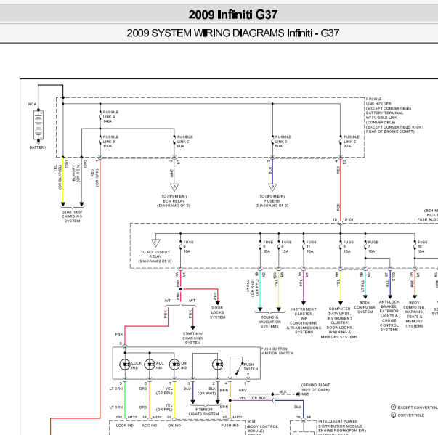Image resolution: width=438 pixels, height=435 pixels.
Task: Click STARTING/CHARGING SYSTEM label under the M/T branch
Action: click(192, 338)
